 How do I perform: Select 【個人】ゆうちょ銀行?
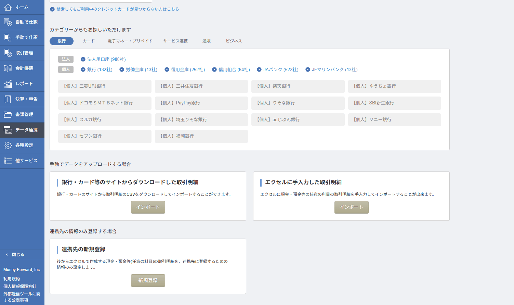pos(395,86)
